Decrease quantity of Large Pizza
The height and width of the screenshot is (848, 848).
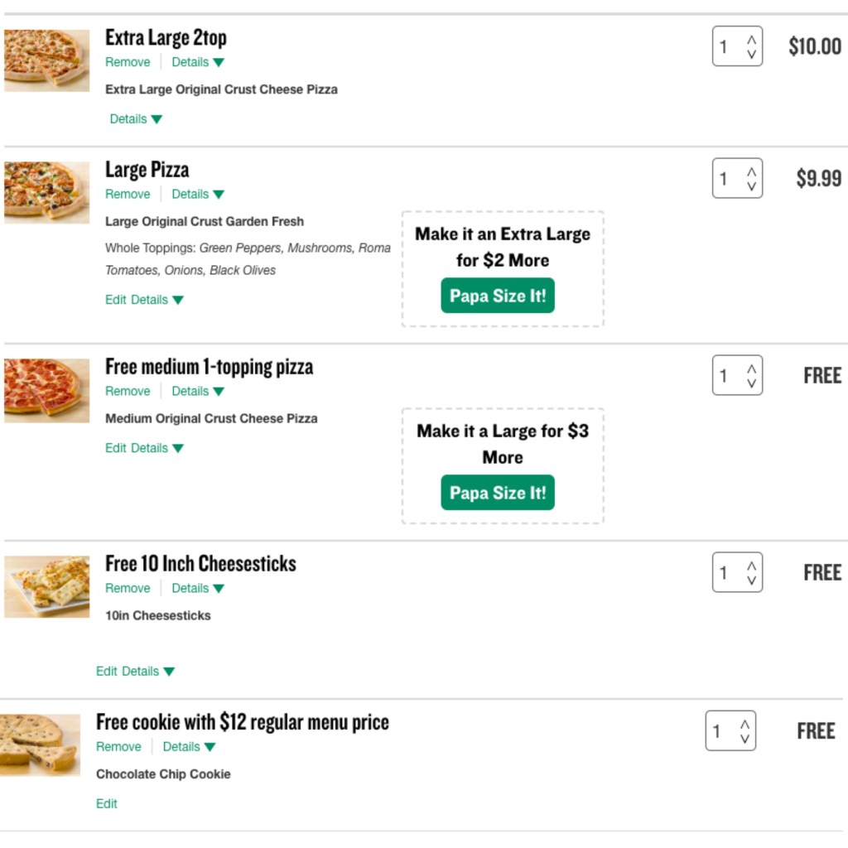[751, 186]
